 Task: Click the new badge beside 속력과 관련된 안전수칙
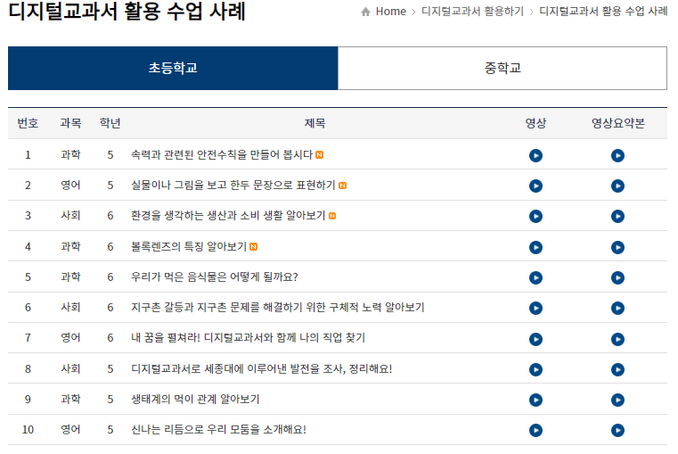coord(320,155)
